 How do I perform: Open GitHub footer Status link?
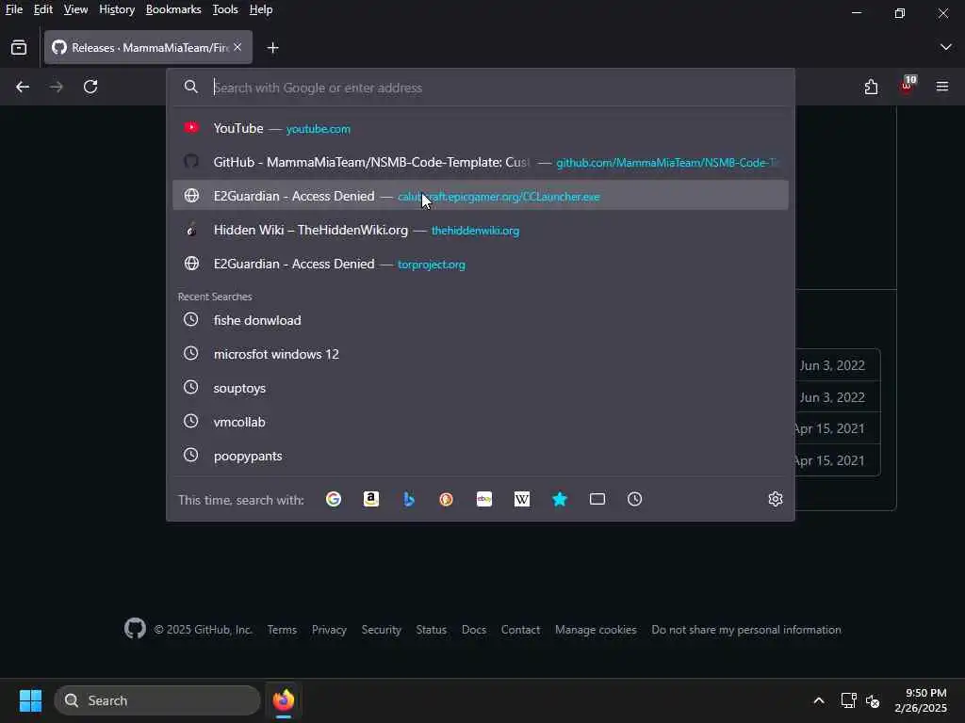coord(431,630)
